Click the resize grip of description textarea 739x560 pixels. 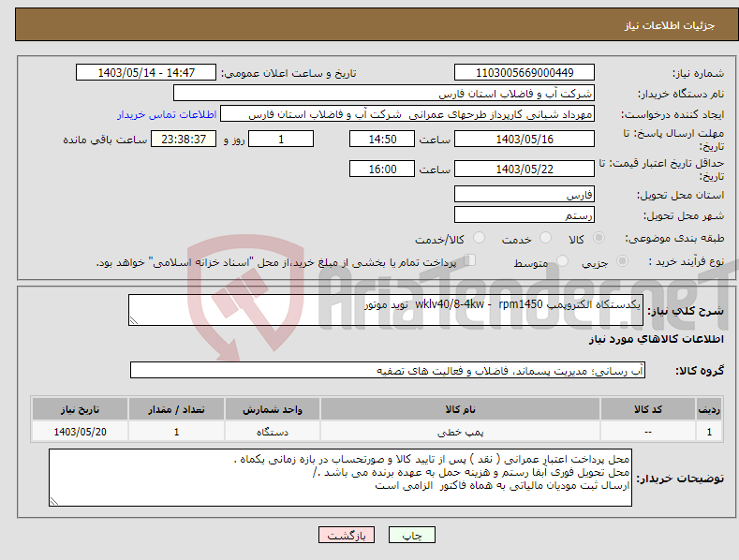coord(134,320)
